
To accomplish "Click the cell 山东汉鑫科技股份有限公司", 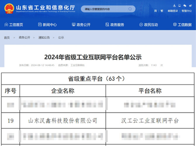I will 63,121.
